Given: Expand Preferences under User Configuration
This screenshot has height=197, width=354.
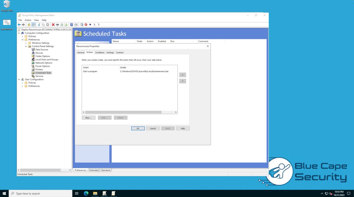Looking at the screenshot, I should [x=22, y=86].
